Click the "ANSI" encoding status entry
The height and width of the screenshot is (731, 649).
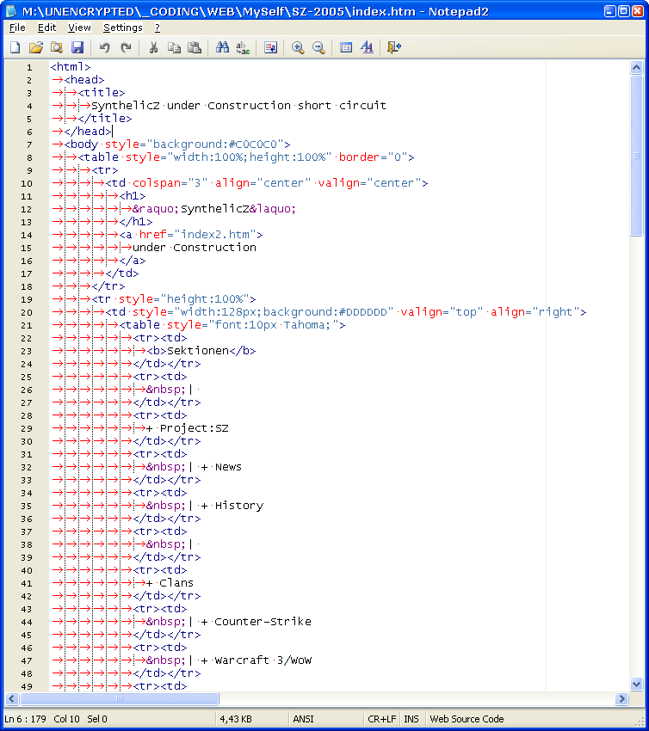303,719
